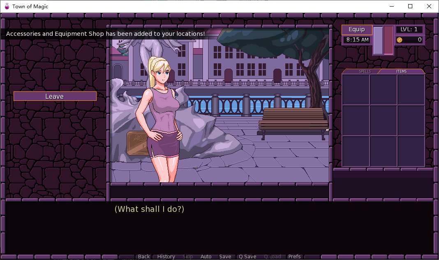This screenshot has height=260, width=439.
Task: Click the light purple mana bar
Action: click(378, 40)
